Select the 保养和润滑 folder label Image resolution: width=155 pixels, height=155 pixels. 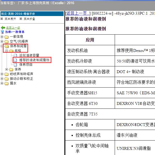18,46
